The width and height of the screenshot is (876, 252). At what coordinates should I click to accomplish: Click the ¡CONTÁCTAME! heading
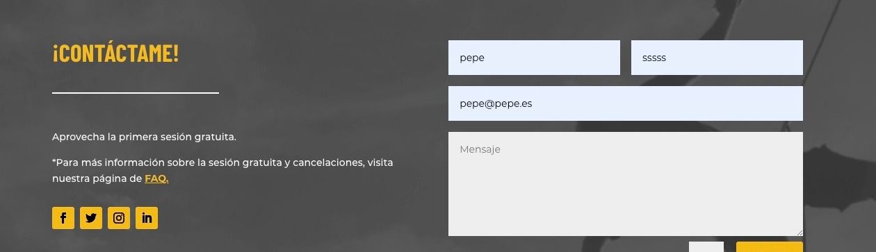click(x=115, y=53)
